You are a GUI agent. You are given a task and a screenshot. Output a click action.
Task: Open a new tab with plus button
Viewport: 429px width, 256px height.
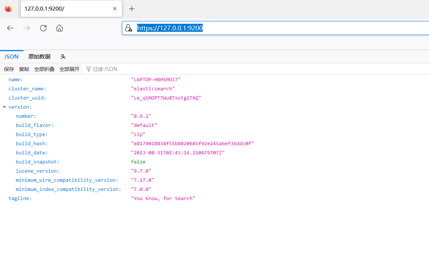(132, 9)
